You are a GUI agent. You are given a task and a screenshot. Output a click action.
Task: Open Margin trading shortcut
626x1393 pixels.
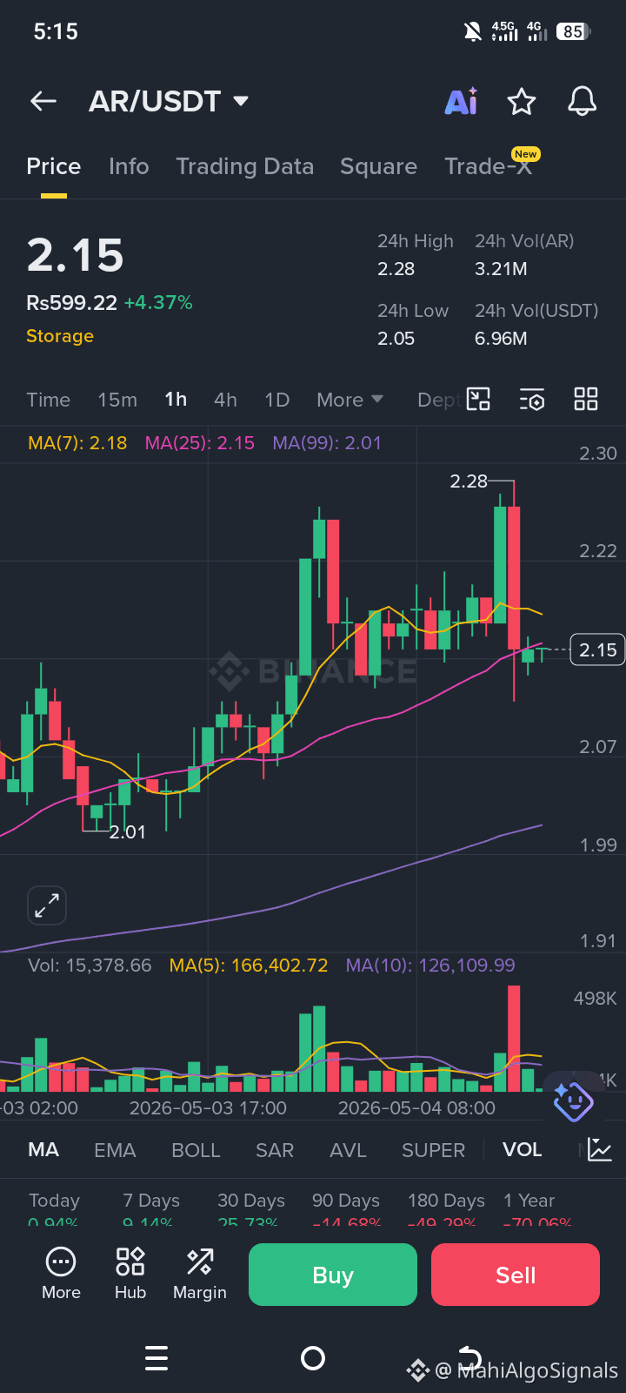point(200,1275)
